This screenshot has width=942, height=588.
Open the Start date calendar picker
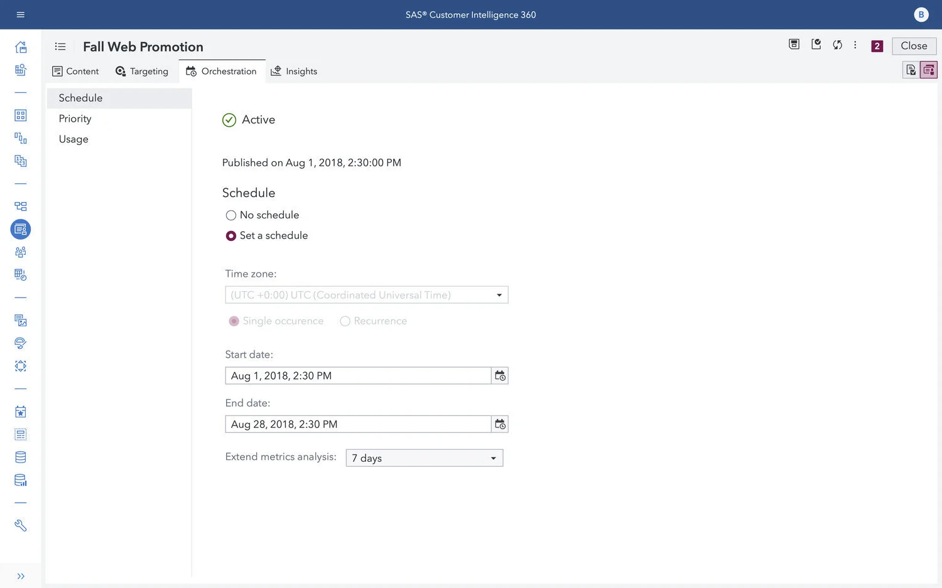coord(500,376)
